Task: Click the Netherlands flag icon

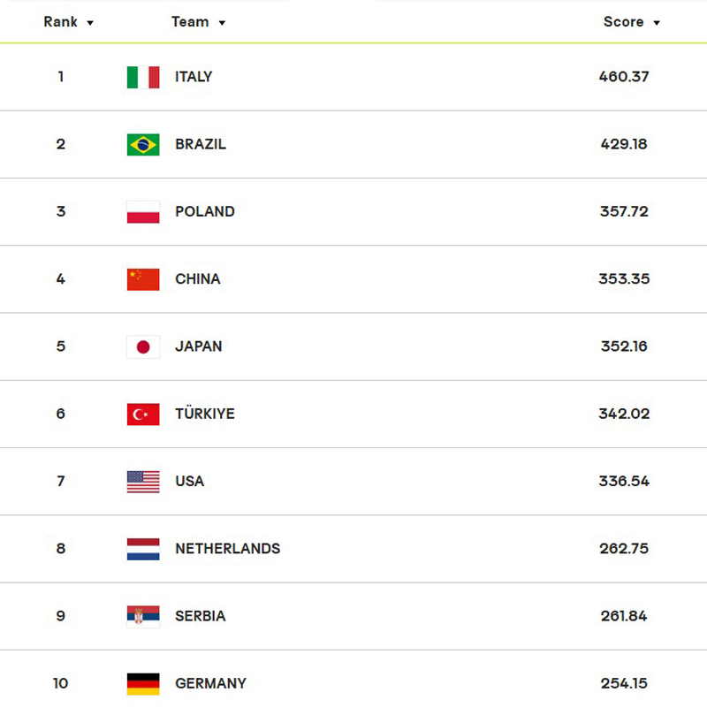Action: [143, 549]
